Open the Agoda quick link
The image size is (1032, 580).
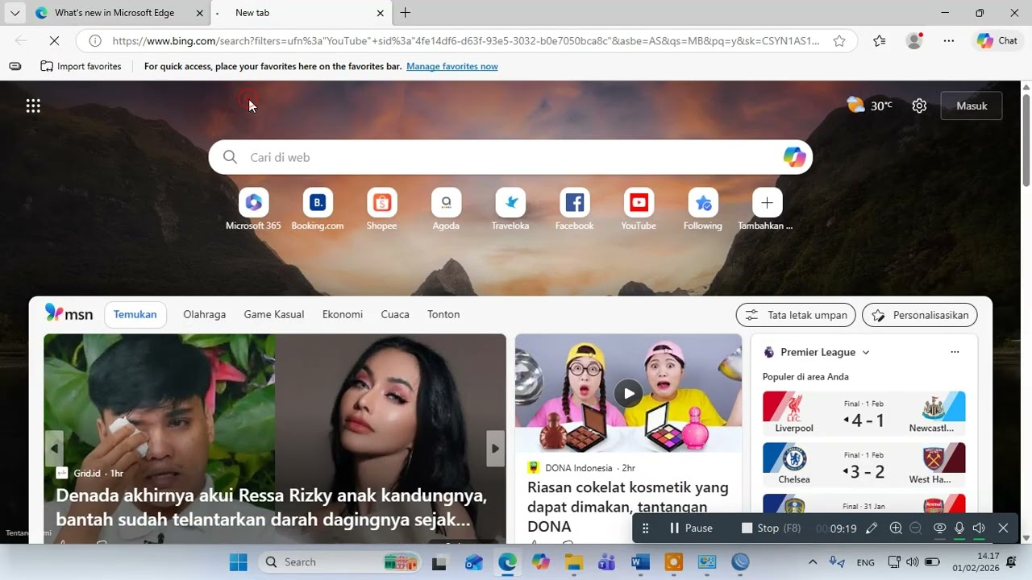tap(446, 209)
